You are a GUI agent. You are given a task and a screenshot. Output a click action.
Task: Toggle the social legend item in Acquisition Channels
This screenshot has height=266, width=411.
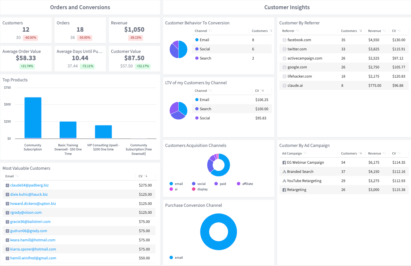[199, 184]
